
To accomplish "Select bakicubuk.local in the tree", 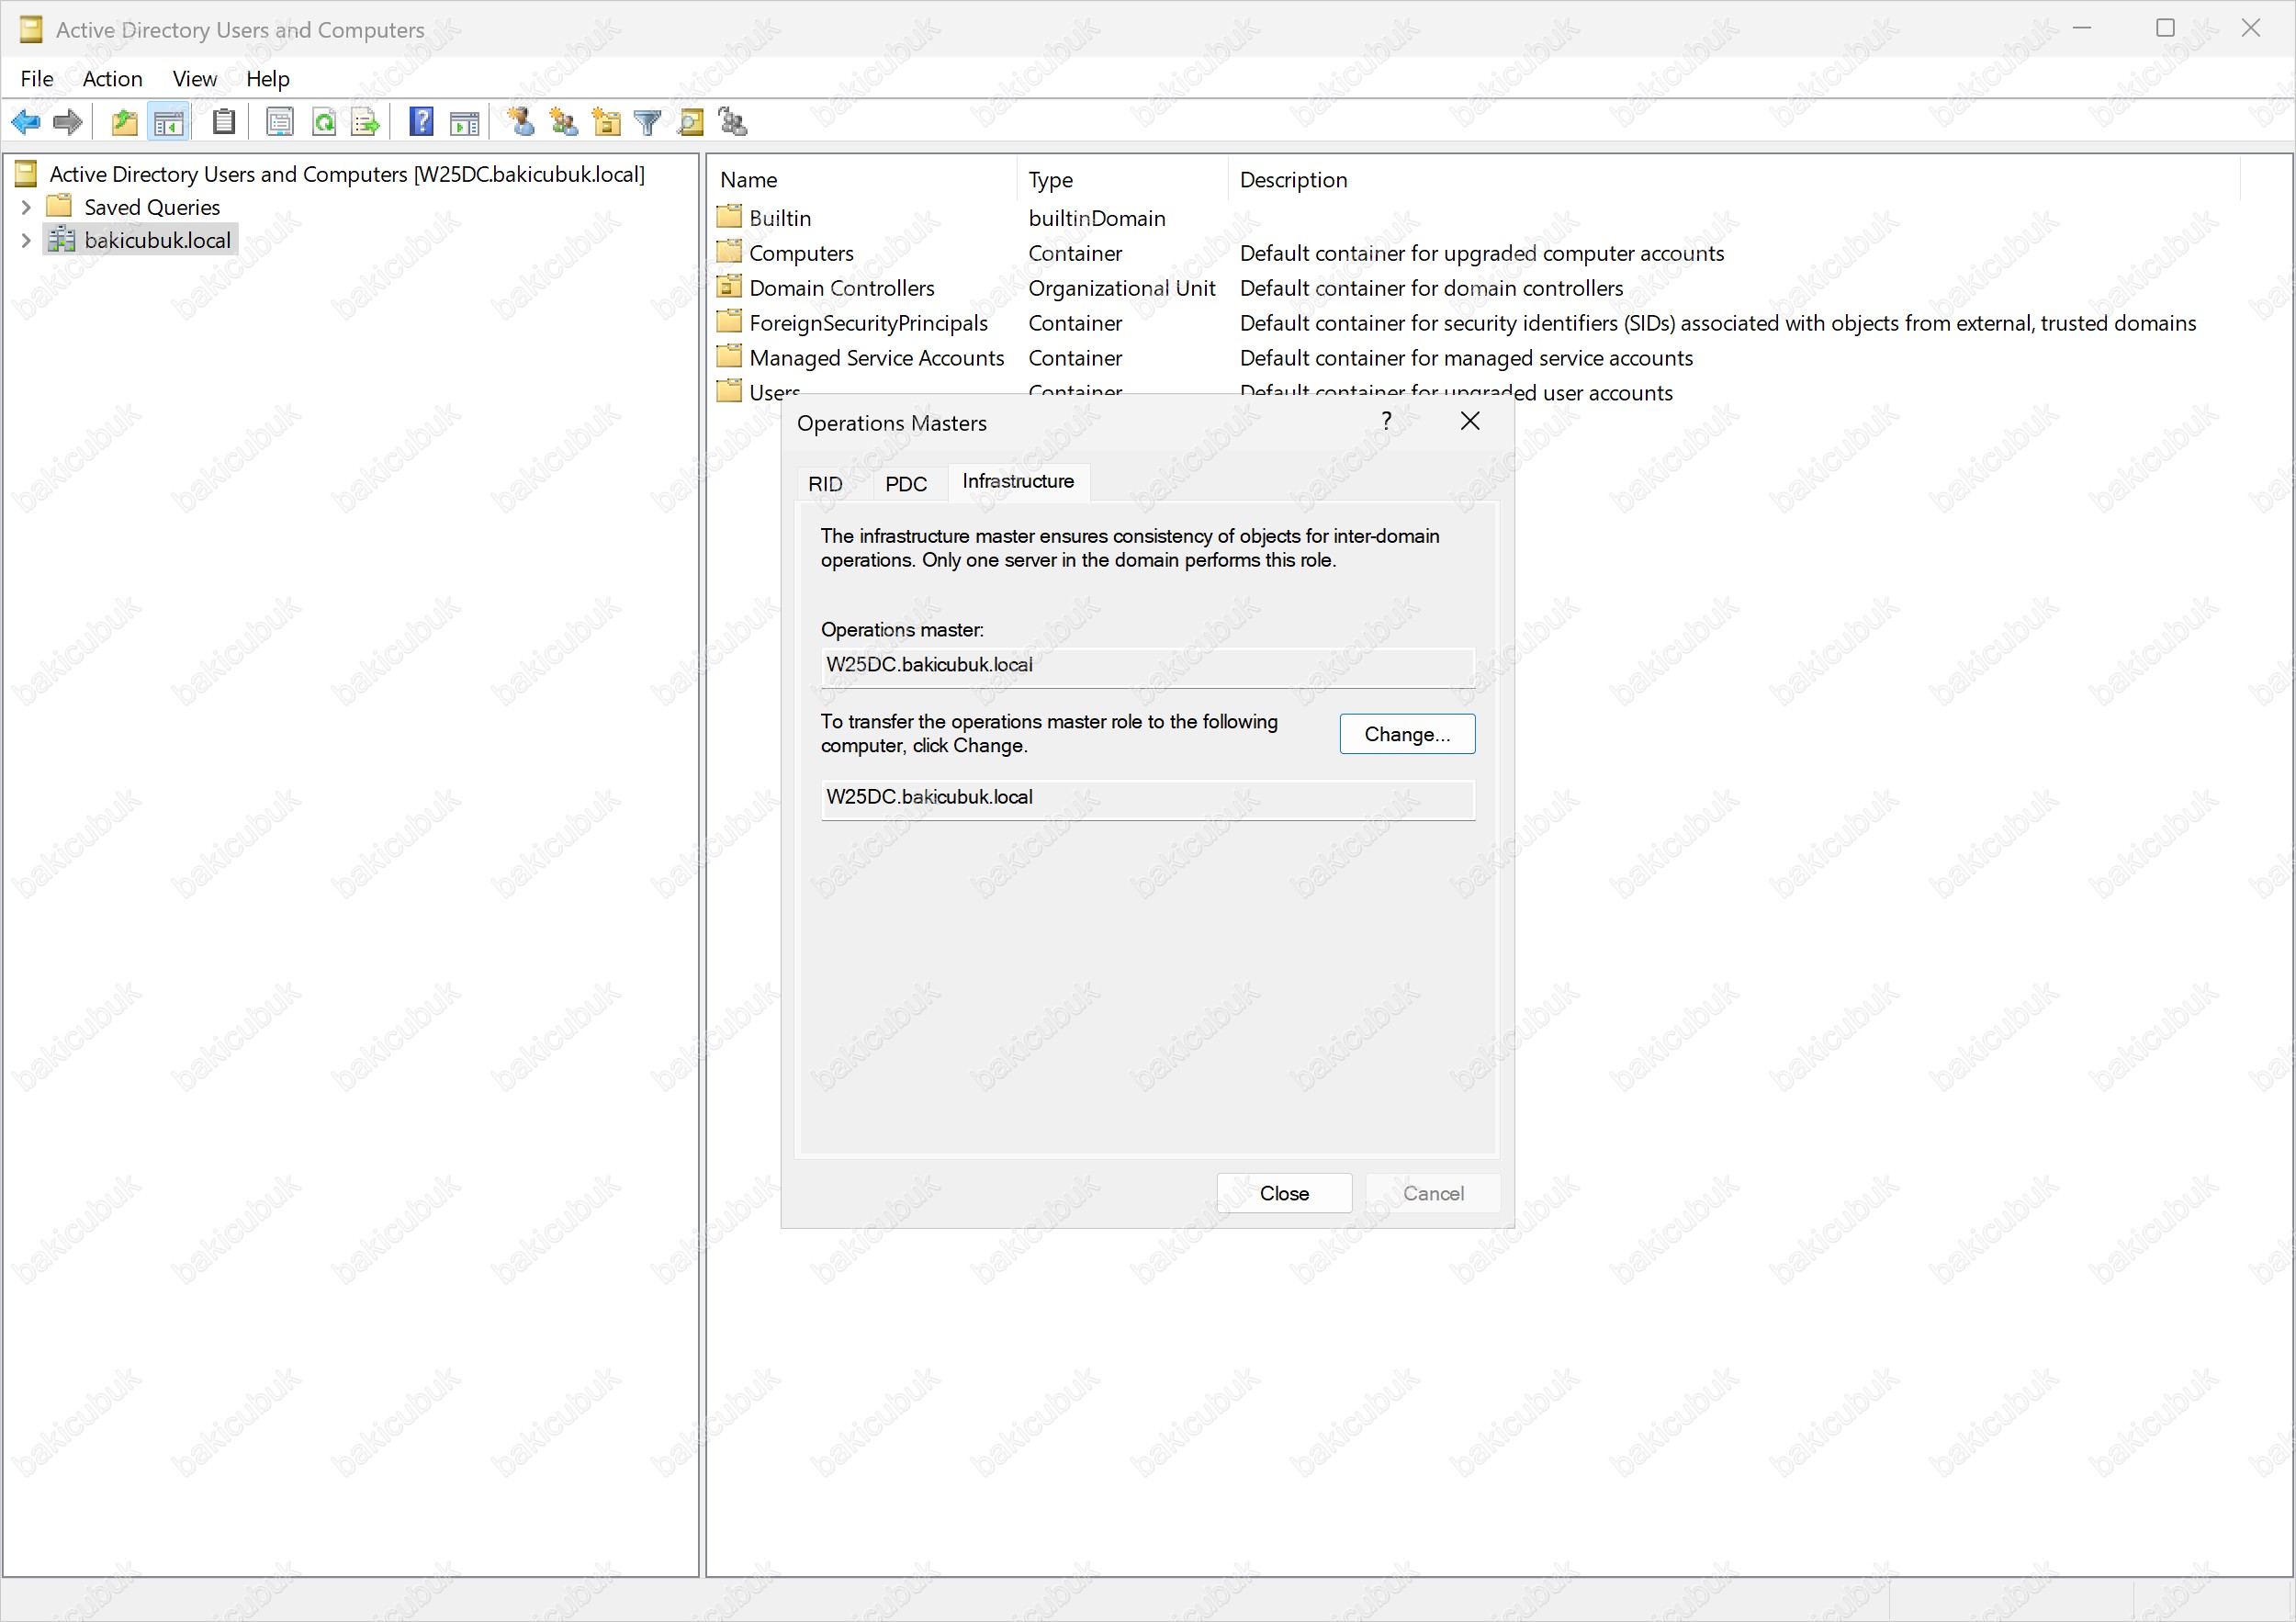I will 157,240.
